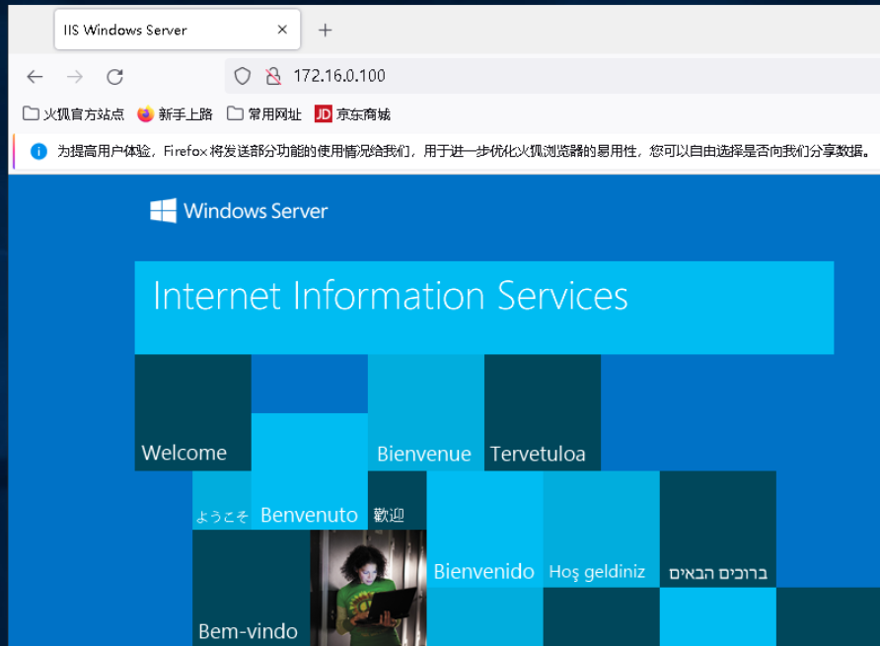Click the info icon in notification bar

coord(38,151)
